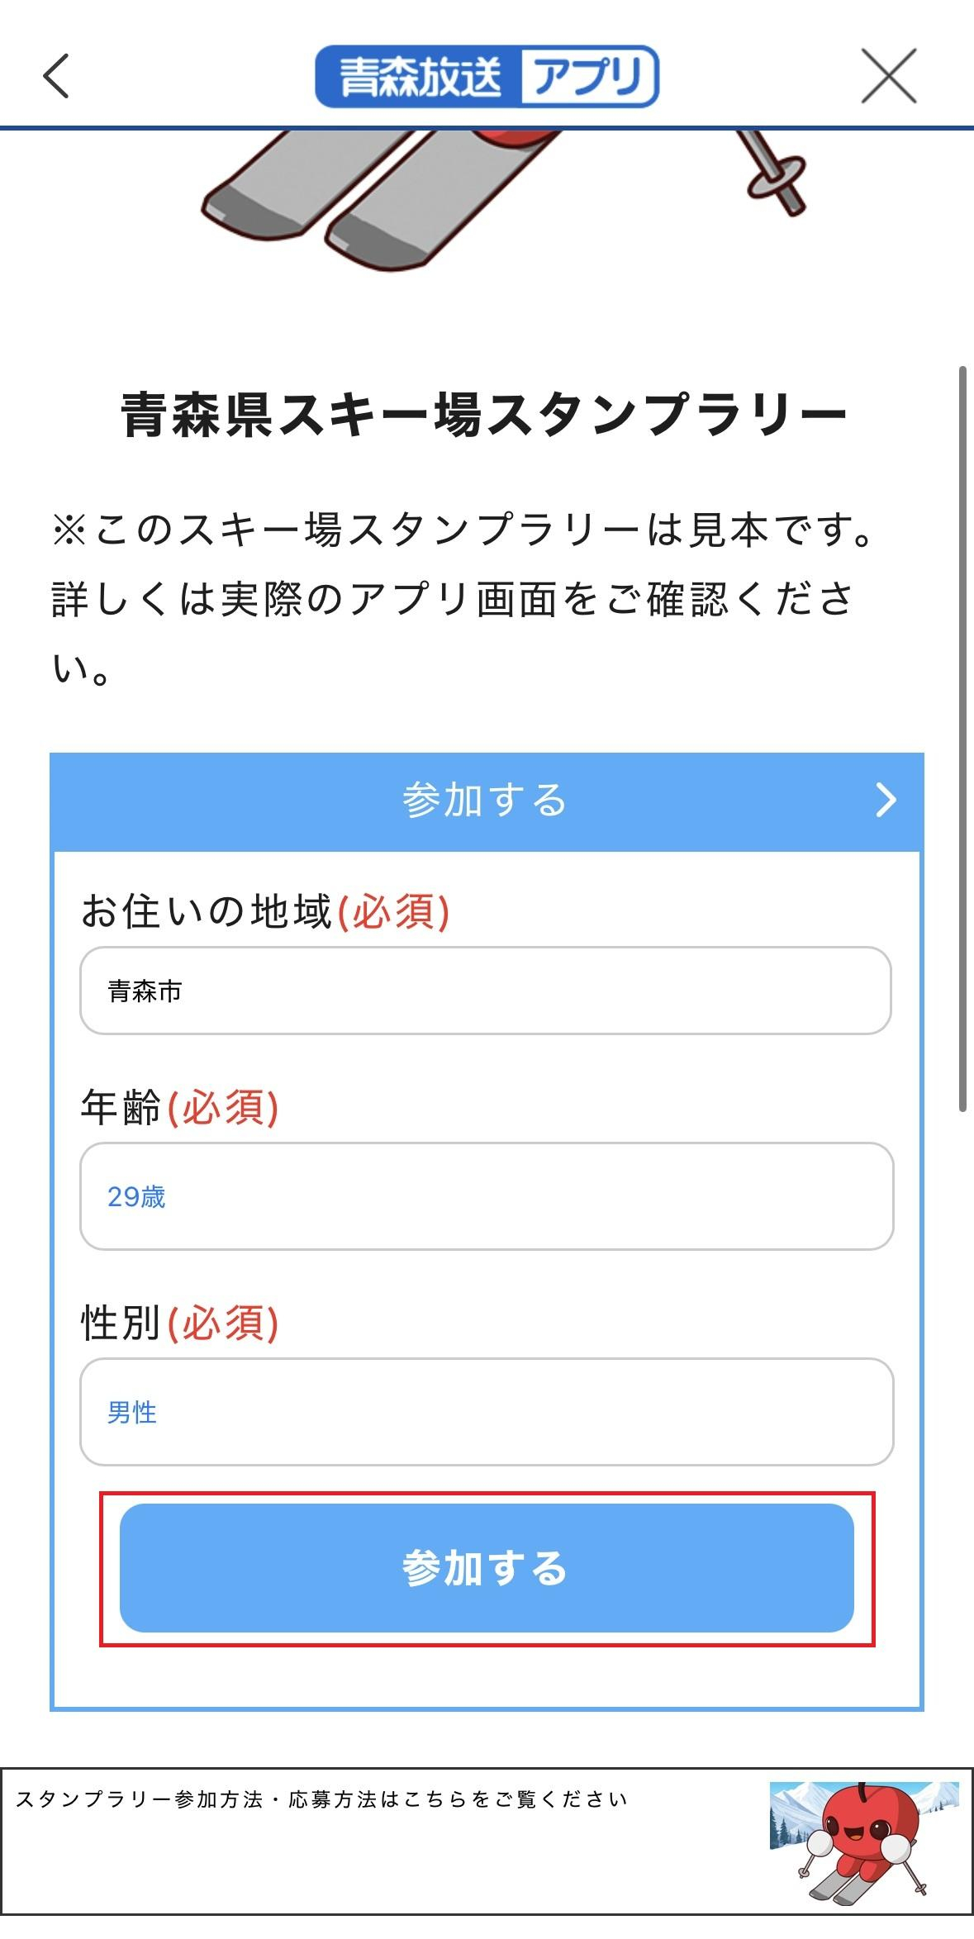Image resolution: width=974 pixels, height=1939 pixels.
Task: Click the red (必須) marker beside お住いの地域
Action: pos(394,913)
